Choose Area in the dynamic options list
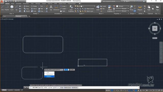Screen dimensions: 163x92 [x=49, y=72]
